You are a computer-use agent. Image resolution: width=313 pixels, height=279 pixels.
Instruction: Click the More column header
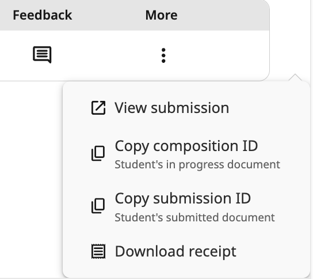coord(161,15)
